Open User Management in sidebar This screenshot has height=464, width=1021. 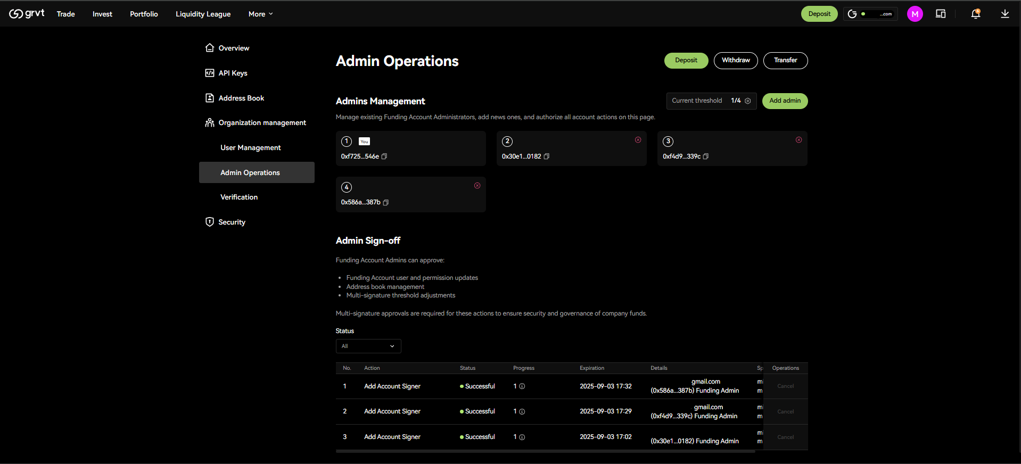(251, 147)
